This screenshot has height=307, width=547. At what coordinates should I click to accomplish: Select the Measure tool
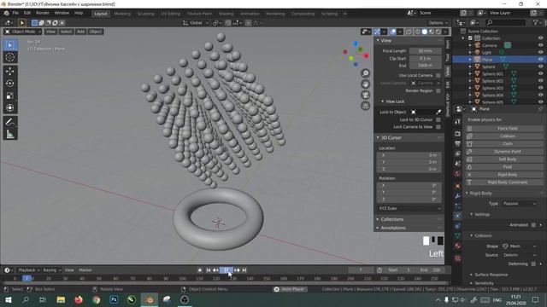click(10, 134)
